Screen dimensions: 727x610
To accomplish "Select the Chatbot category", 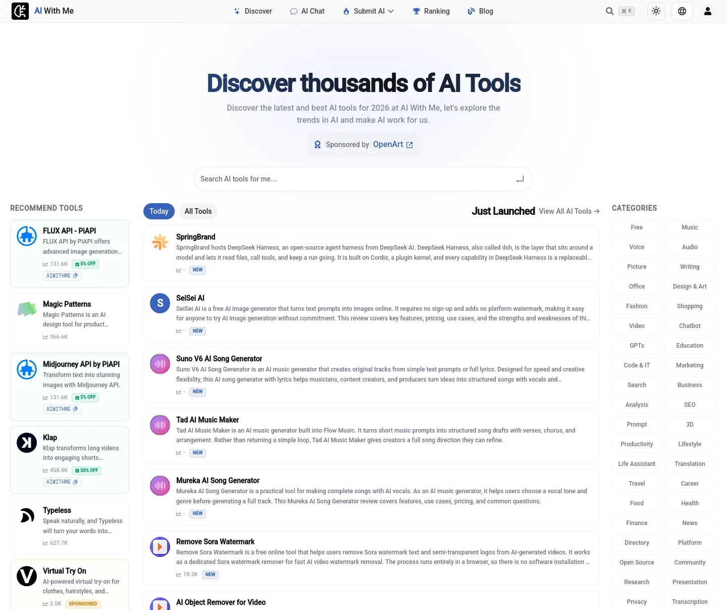I will (x=690, y=326).
